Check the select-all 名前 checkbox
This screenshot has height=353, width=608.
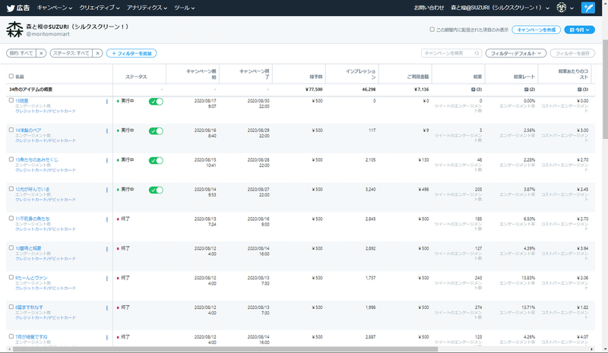coord(11,77)
